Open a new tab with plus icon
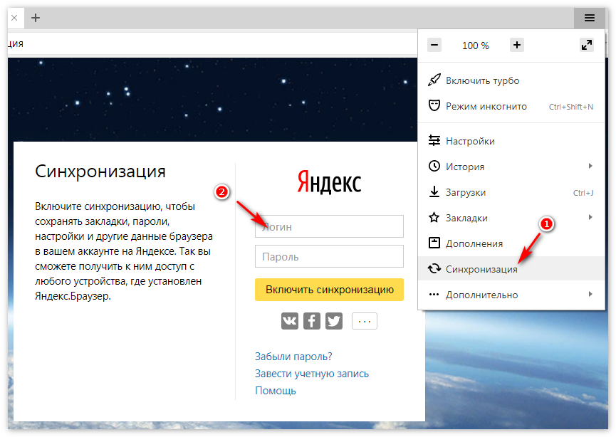616x437 pixels. tap(36, 18)
